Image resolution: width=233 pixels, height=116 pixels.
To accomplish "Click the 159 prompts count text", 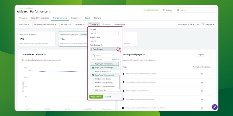I will pos(106,24).
